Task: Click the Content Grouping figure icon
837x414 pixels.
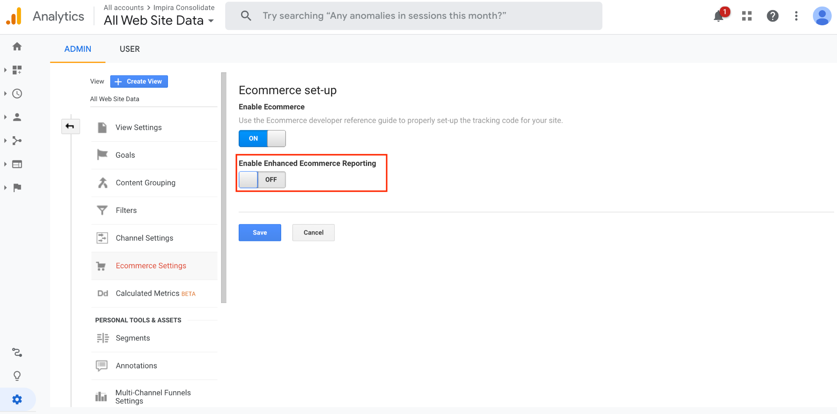Action: pyautogui.click(x=103, y=183)
